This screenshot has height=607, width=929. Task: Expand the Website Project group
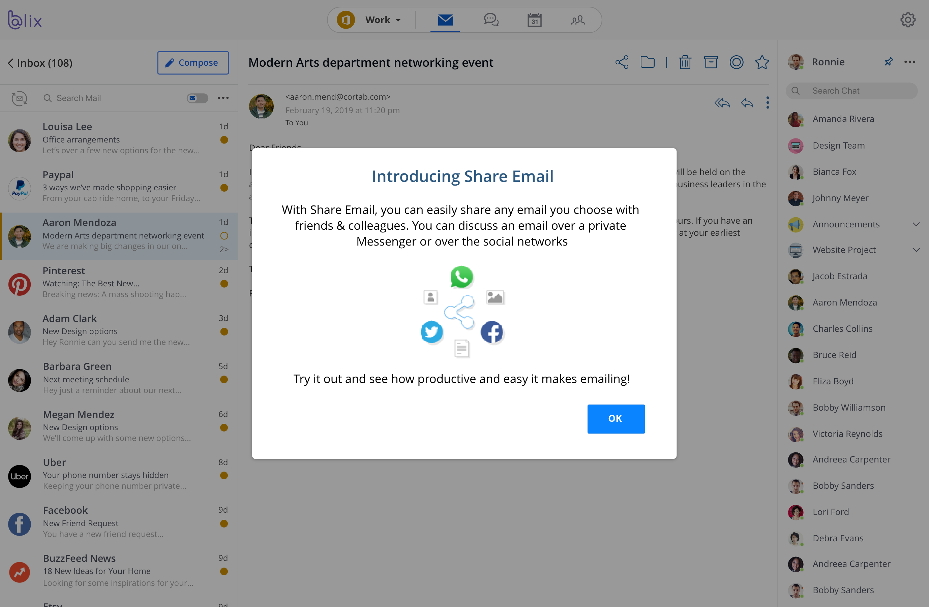[916, 250]
